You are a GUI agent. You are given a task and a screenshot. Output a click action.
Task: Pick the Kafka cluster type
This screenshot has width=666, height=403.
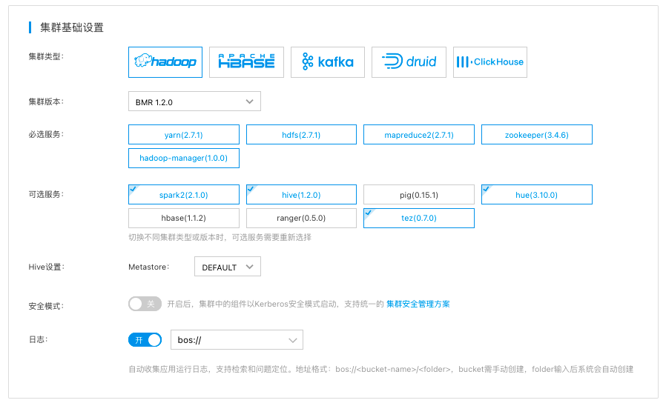click(x=327, y=62)
